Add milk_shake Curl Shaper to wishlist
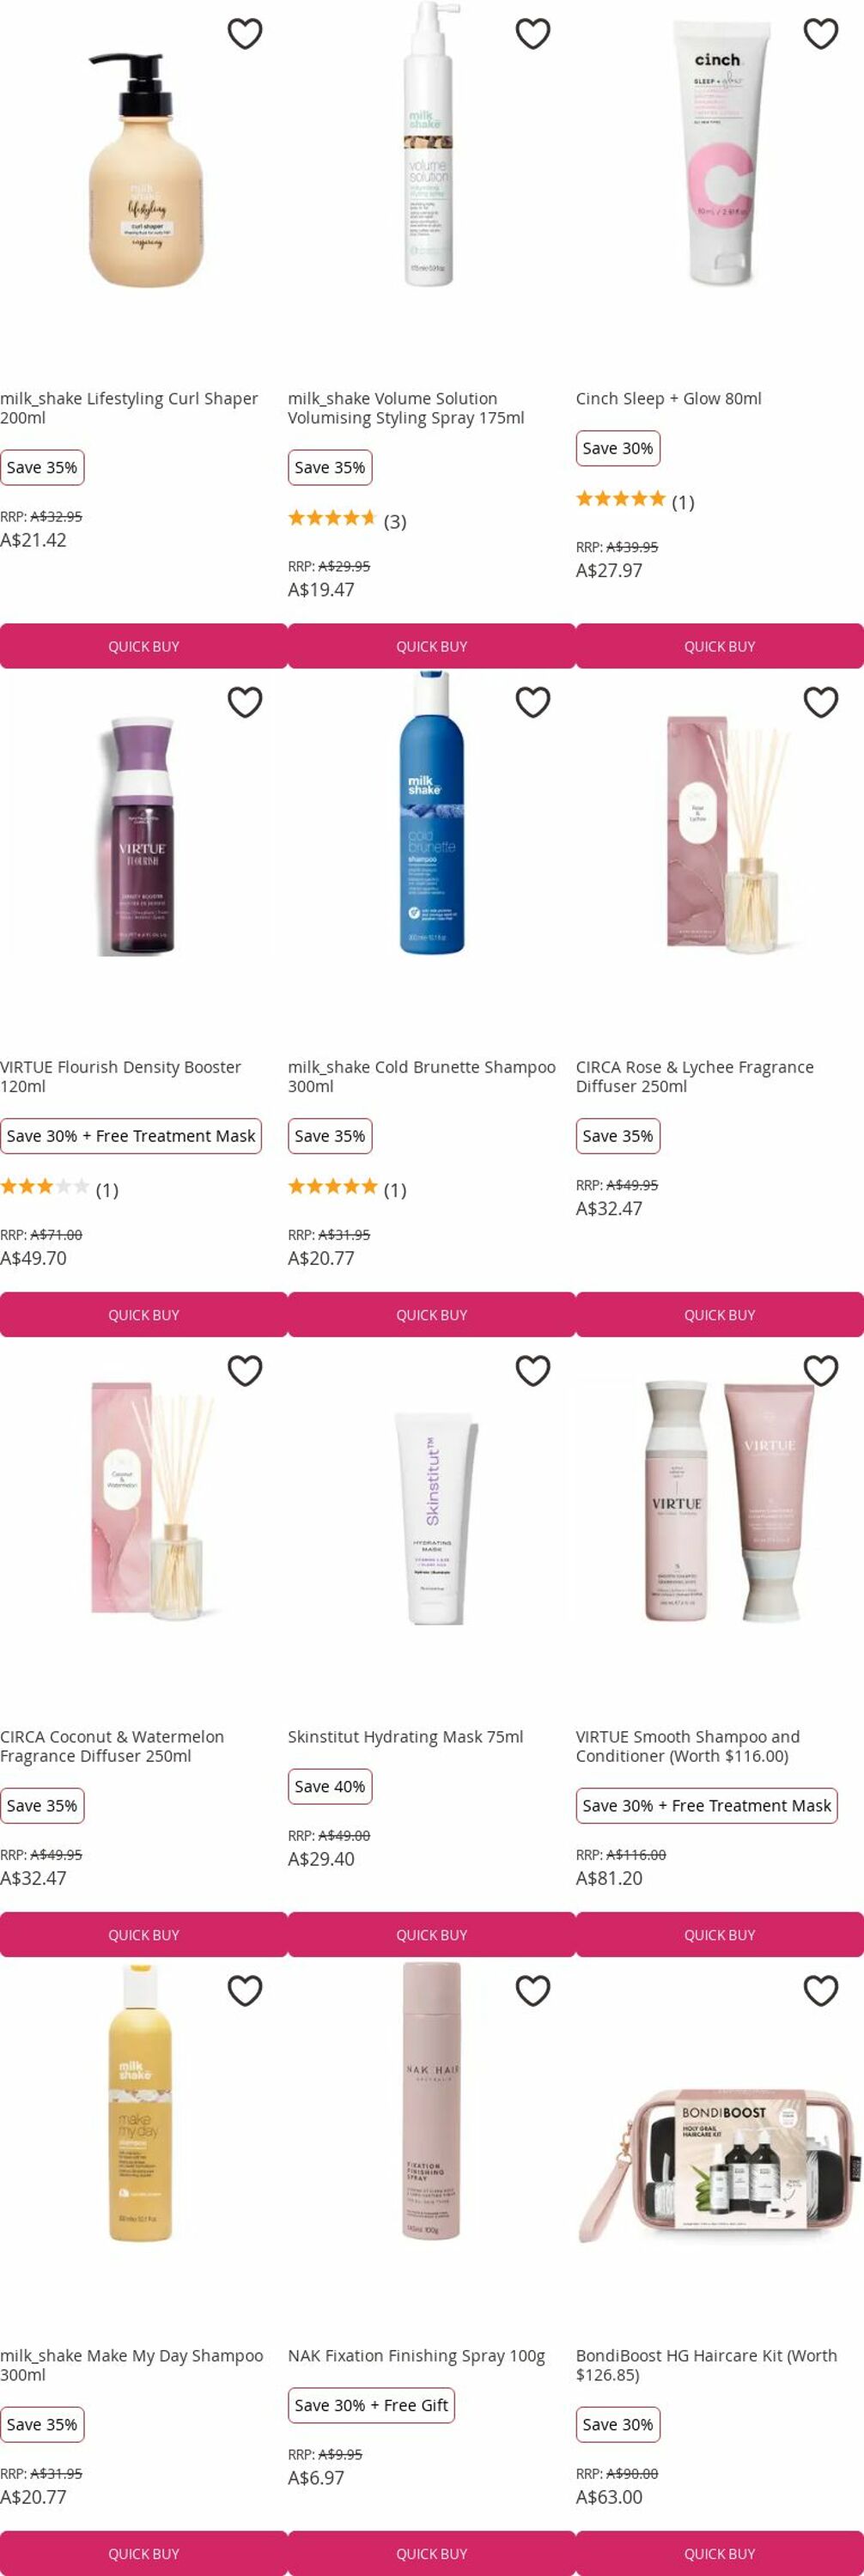The height and width of the screenshot is (2576, 864). 245,34
